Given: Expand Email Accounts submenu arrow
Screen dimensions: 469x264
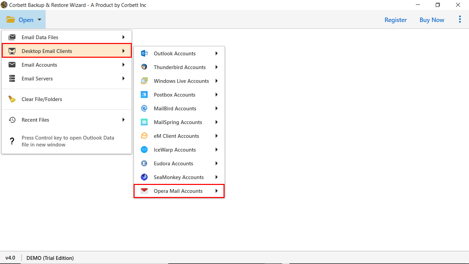Looking at the screenshot, I should coord(123,65).
